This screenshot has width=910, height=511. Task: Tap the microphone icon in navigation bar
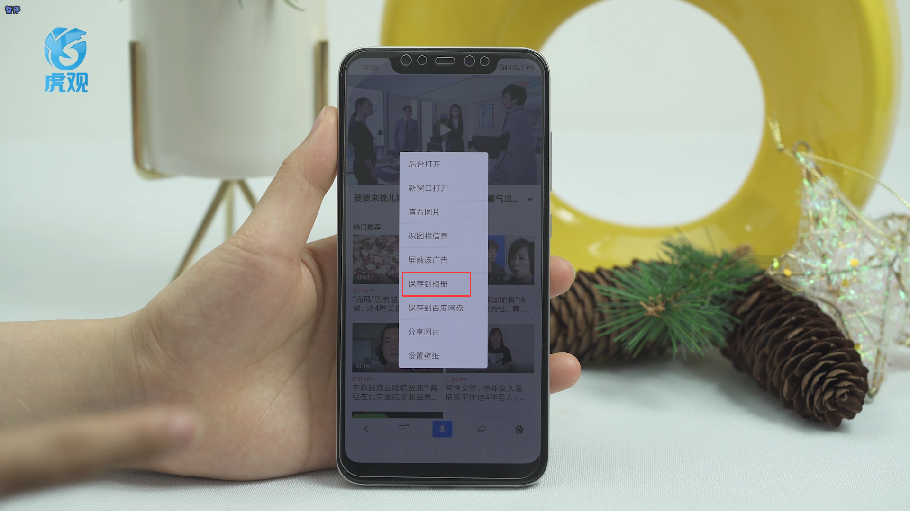(x=443, y=429)
